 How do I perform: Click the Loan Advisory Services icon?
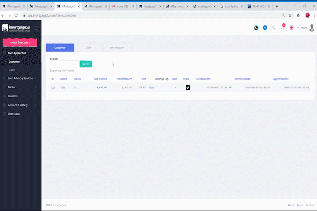click(x=4, y=78)
